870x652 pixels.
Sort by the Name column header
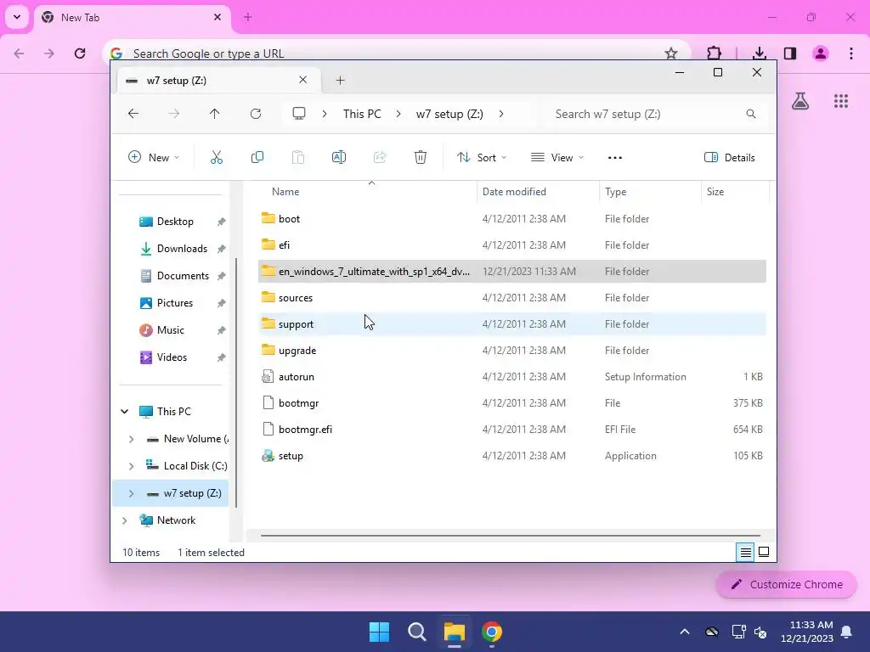click(x=285, y=192)
